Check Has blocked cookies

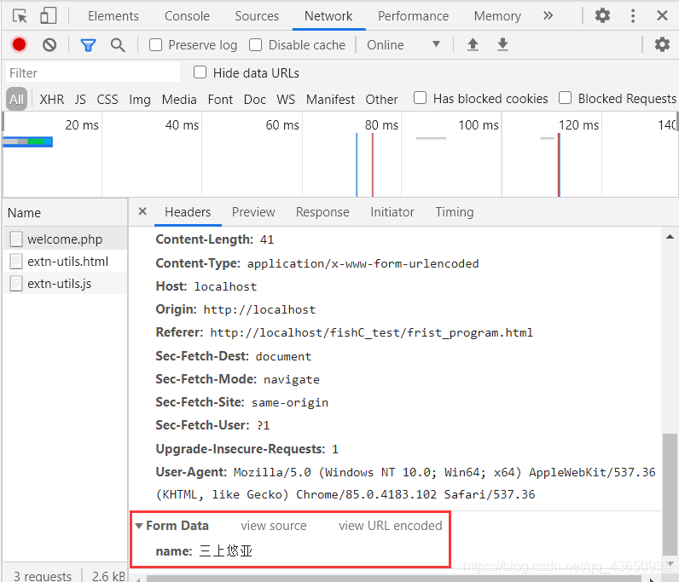[420, 98]
